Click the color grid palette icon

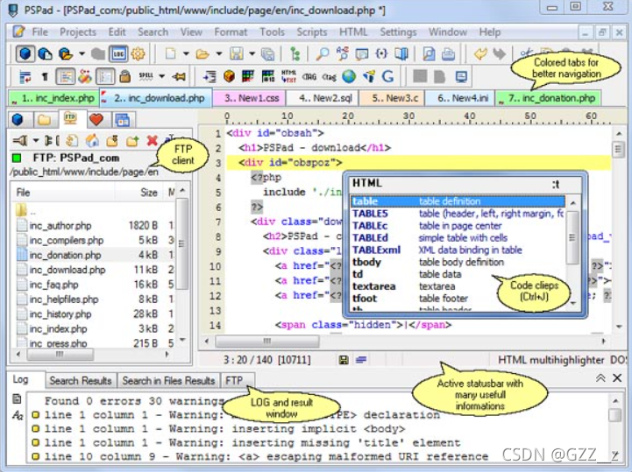pyautogui.click(x=248, y=76)
